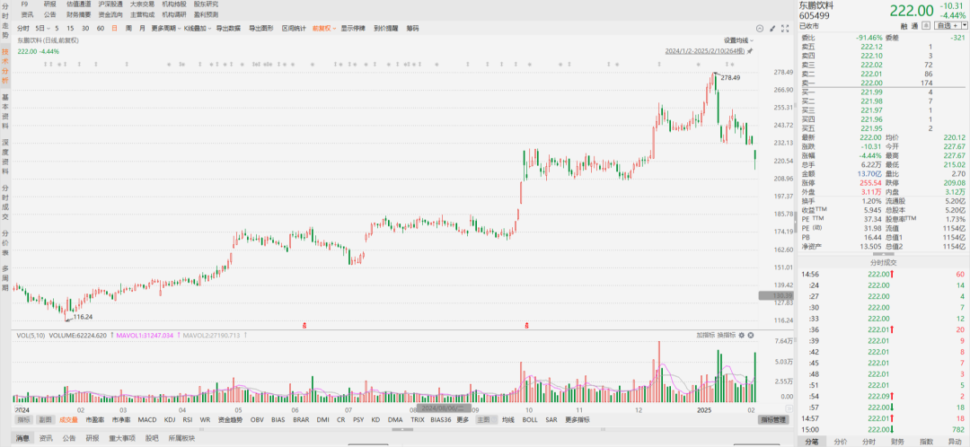The height and width of the screenshot is (447, 970).
Task: Click 导出图形 export chart button
Action: click(261, 29)
